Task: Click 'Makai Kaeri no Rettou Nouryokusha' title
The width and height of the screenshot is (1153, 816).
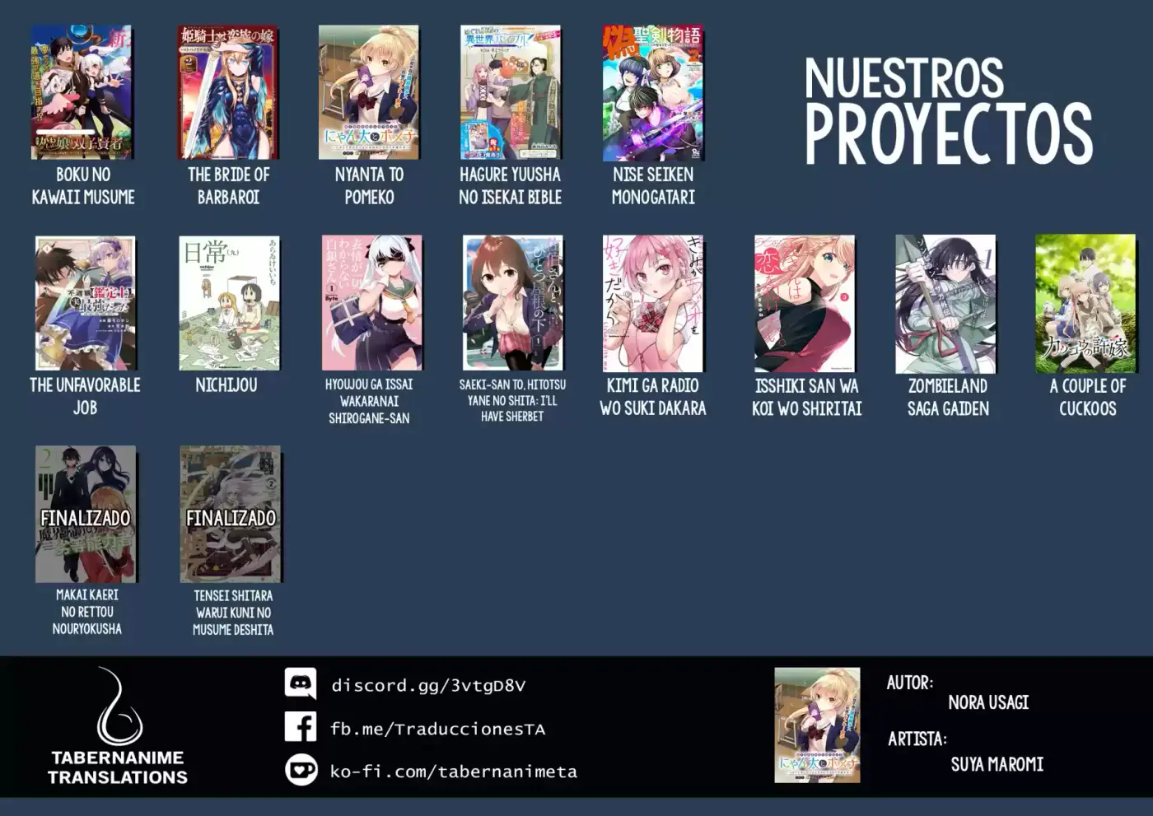Action: point(86,611)
